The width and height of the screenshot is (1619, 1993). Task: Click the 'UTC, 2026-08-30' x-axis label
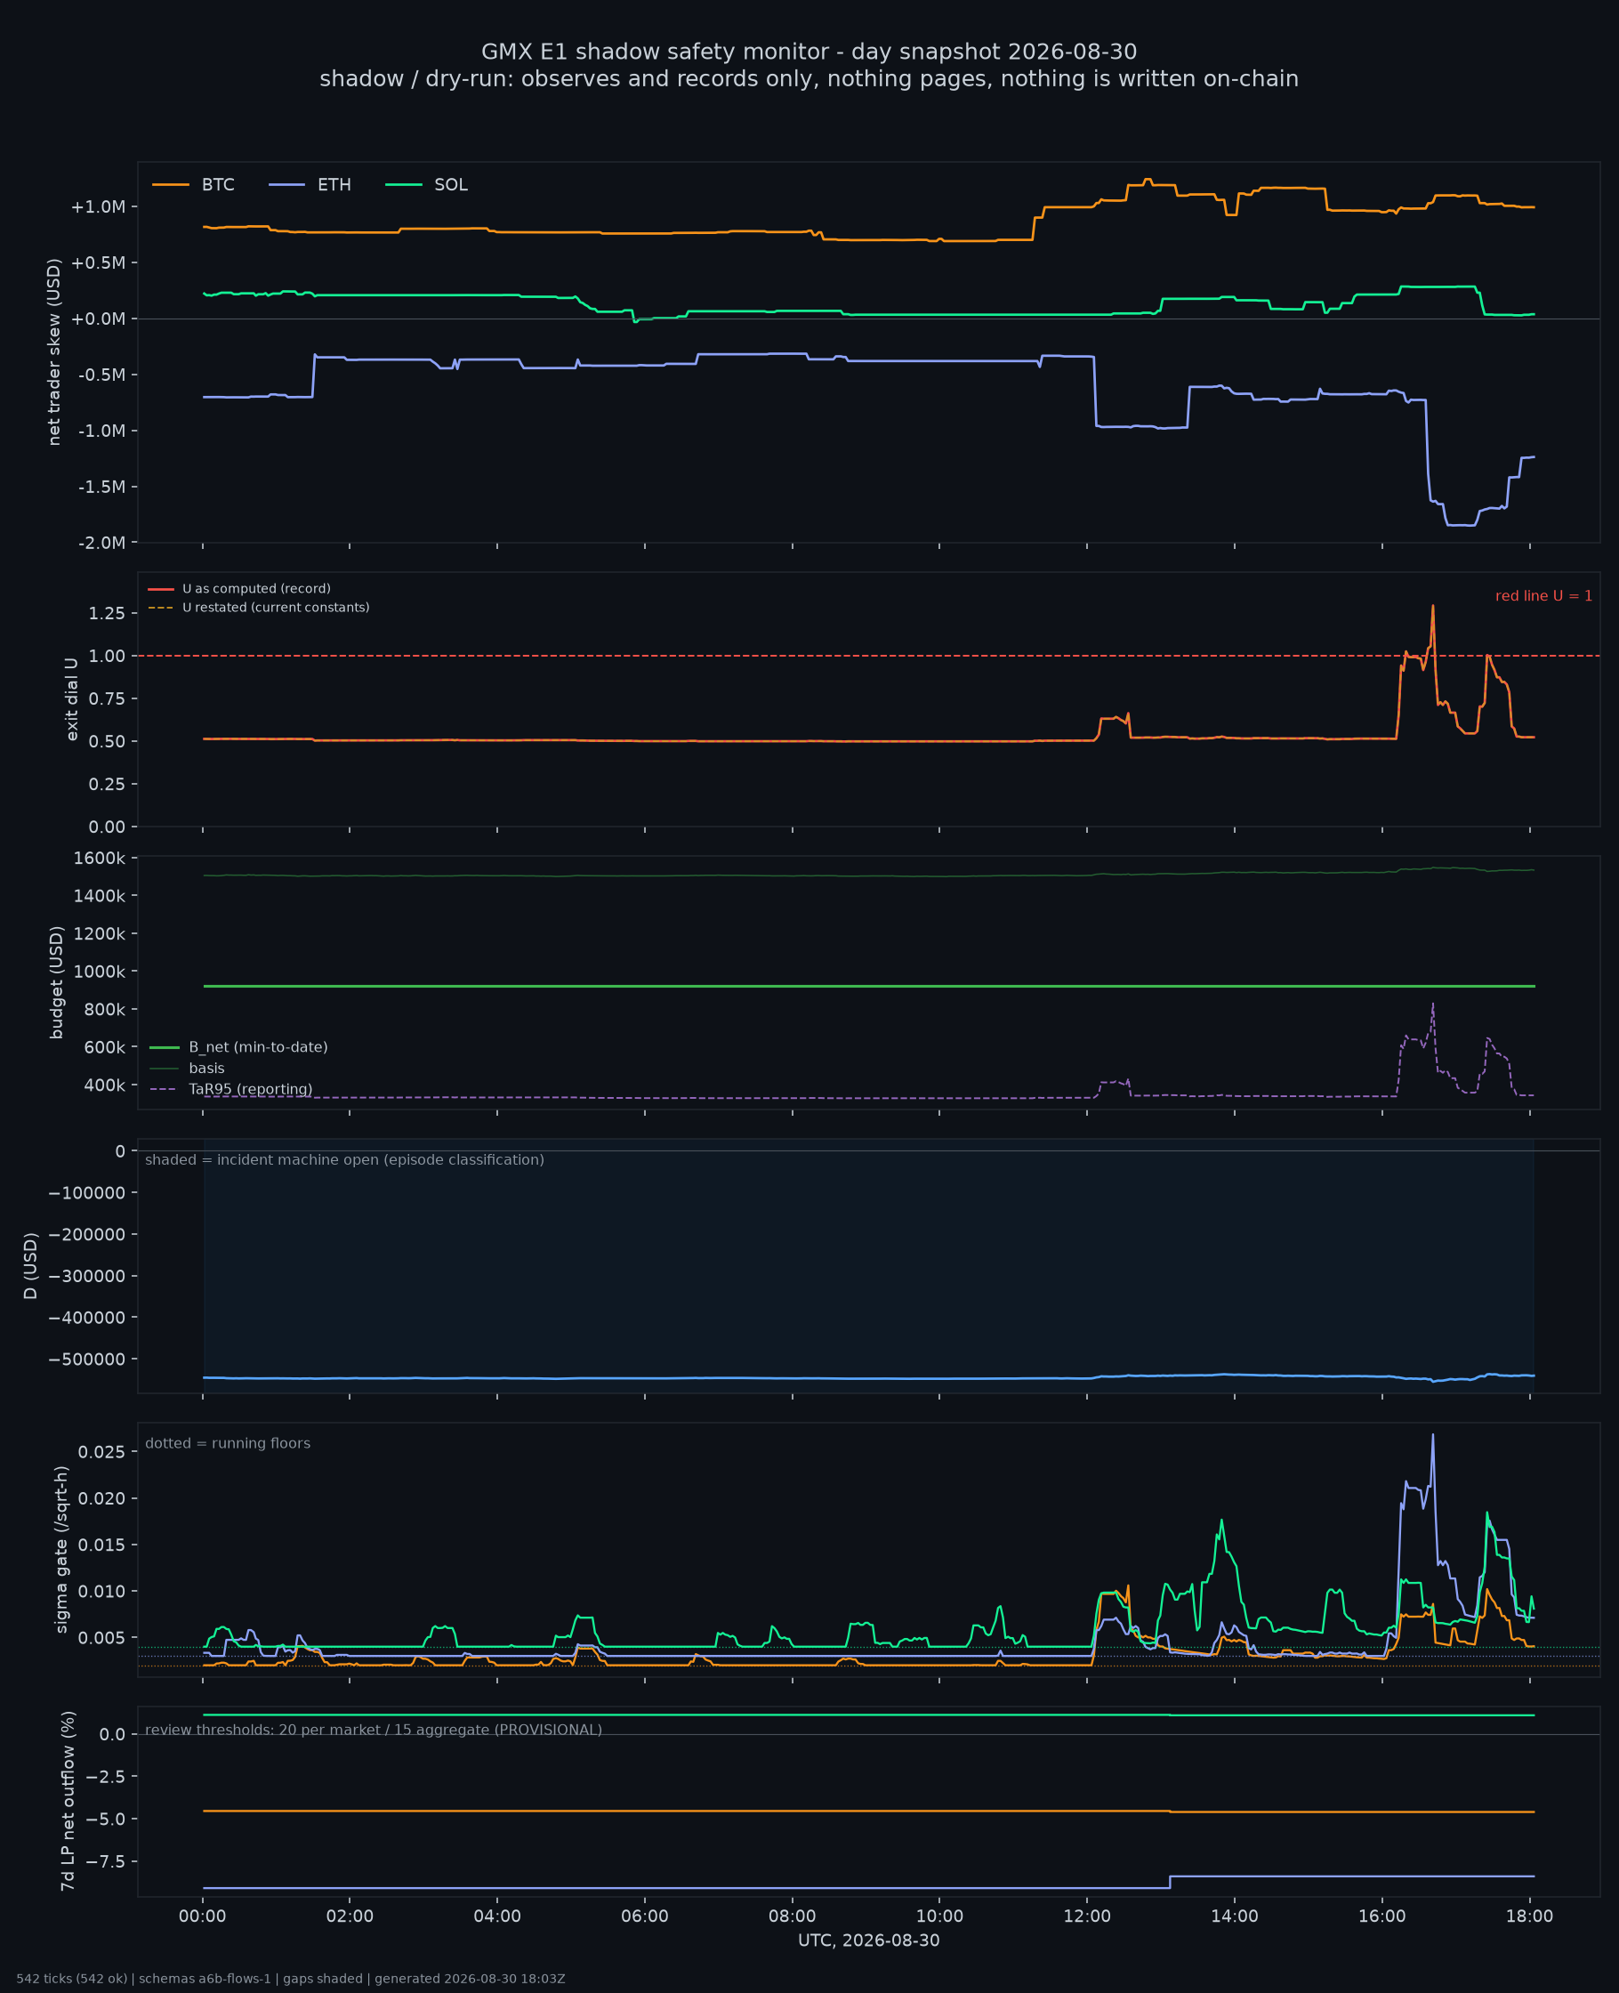point(868,1941)
